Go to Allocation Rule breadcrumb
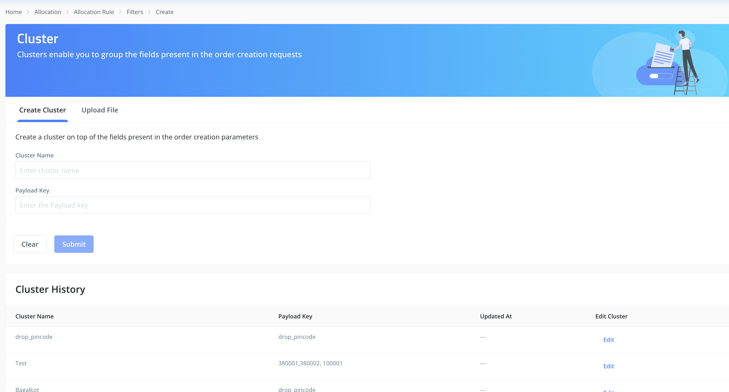The image size is (729, 392). (x=94, y=12)
